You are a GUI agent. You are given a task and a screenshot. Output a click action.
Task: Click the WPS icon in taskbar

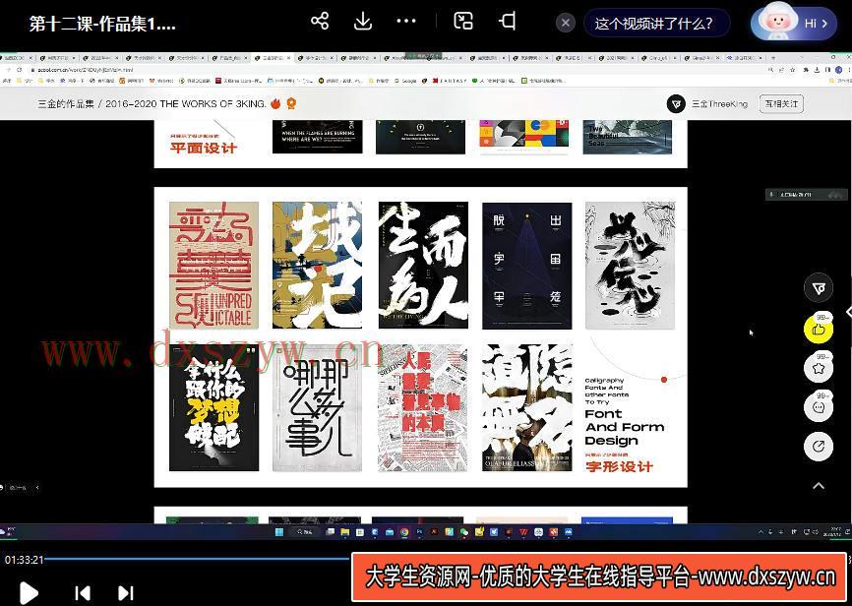click(523, 532)
